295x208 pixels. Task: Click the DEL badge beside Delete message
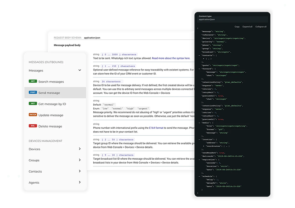pos(32,126)
